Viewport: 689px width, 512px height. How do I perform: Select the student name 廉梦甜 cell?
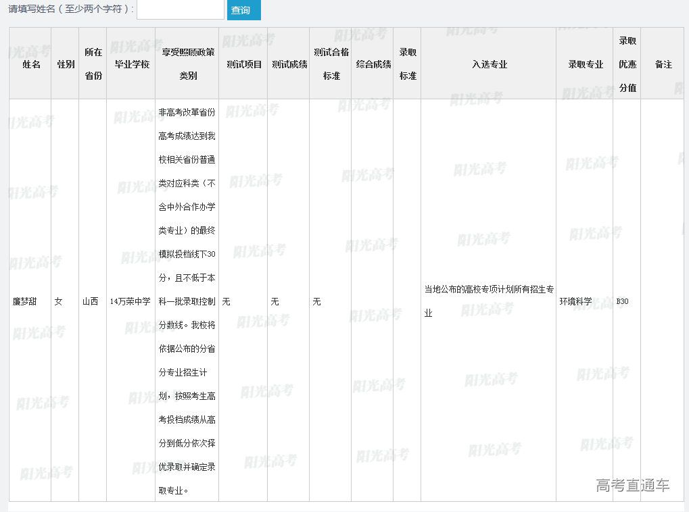26,301
